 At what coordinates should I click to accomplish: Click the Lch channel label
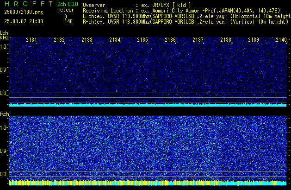[x=4, y=33]
